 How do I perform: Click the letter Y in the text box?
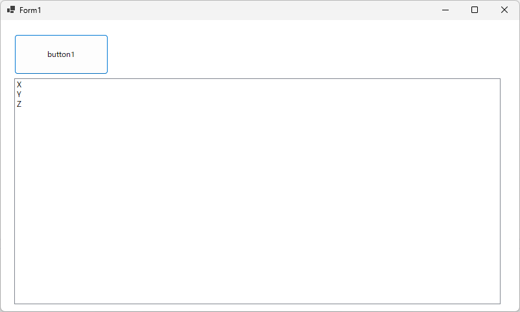(19, 95)
